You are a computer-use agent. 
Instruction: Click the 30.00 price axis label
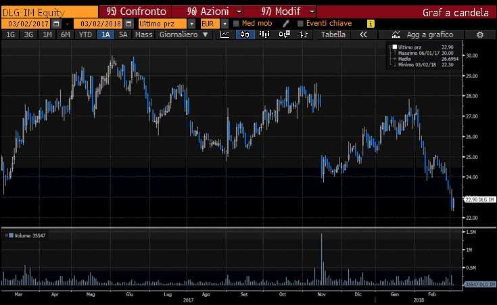[x=472, y=55]
